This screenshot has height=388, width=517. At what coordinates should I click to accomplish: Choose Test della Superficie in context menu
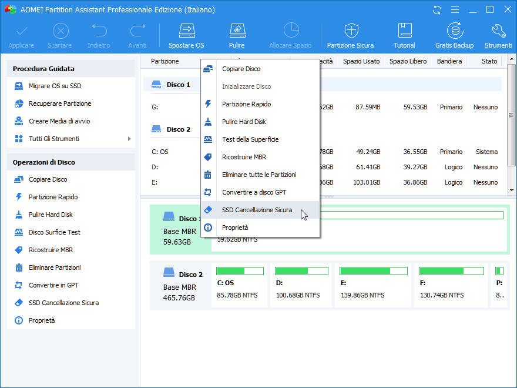click(x=260, y=139)
